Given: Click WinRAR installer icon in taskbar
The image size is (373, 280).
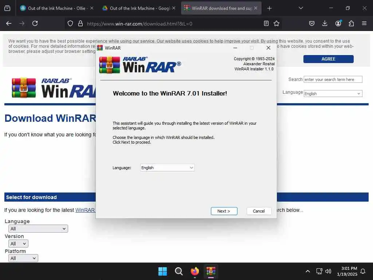Looking at the screenshot, I should pos(211,271).
